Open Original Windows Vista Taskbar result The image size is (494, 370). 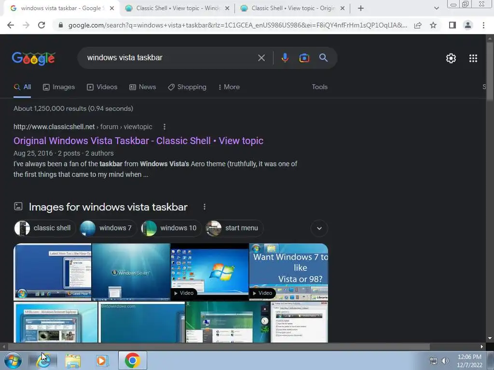point(138,141)
